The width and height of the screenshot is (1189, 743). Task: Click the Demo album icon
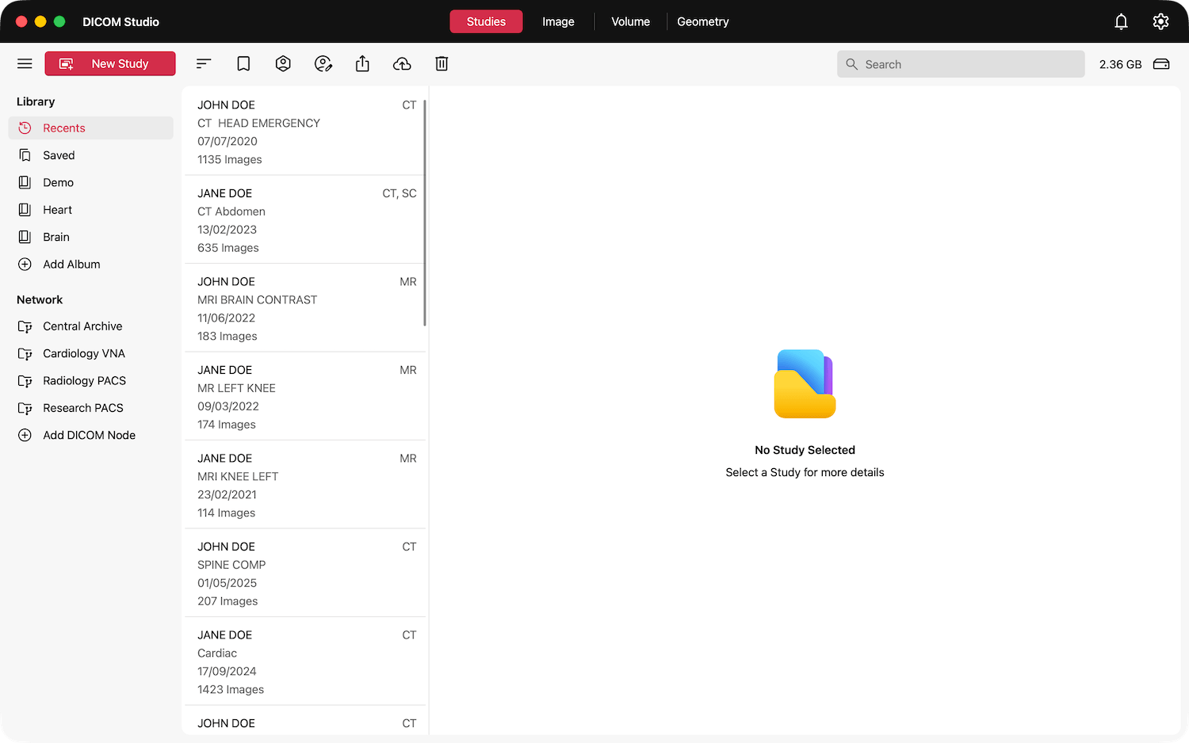25,182
